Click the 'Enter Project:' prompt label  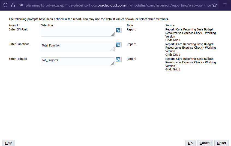point(18,59)
